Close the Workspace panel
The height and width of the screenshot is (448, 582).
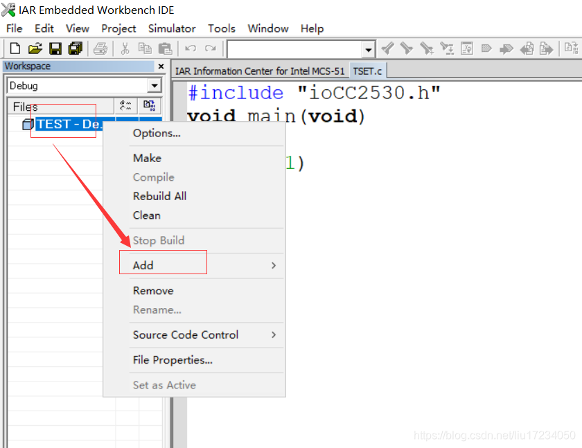pyautogui.click(x=161, y=66)
